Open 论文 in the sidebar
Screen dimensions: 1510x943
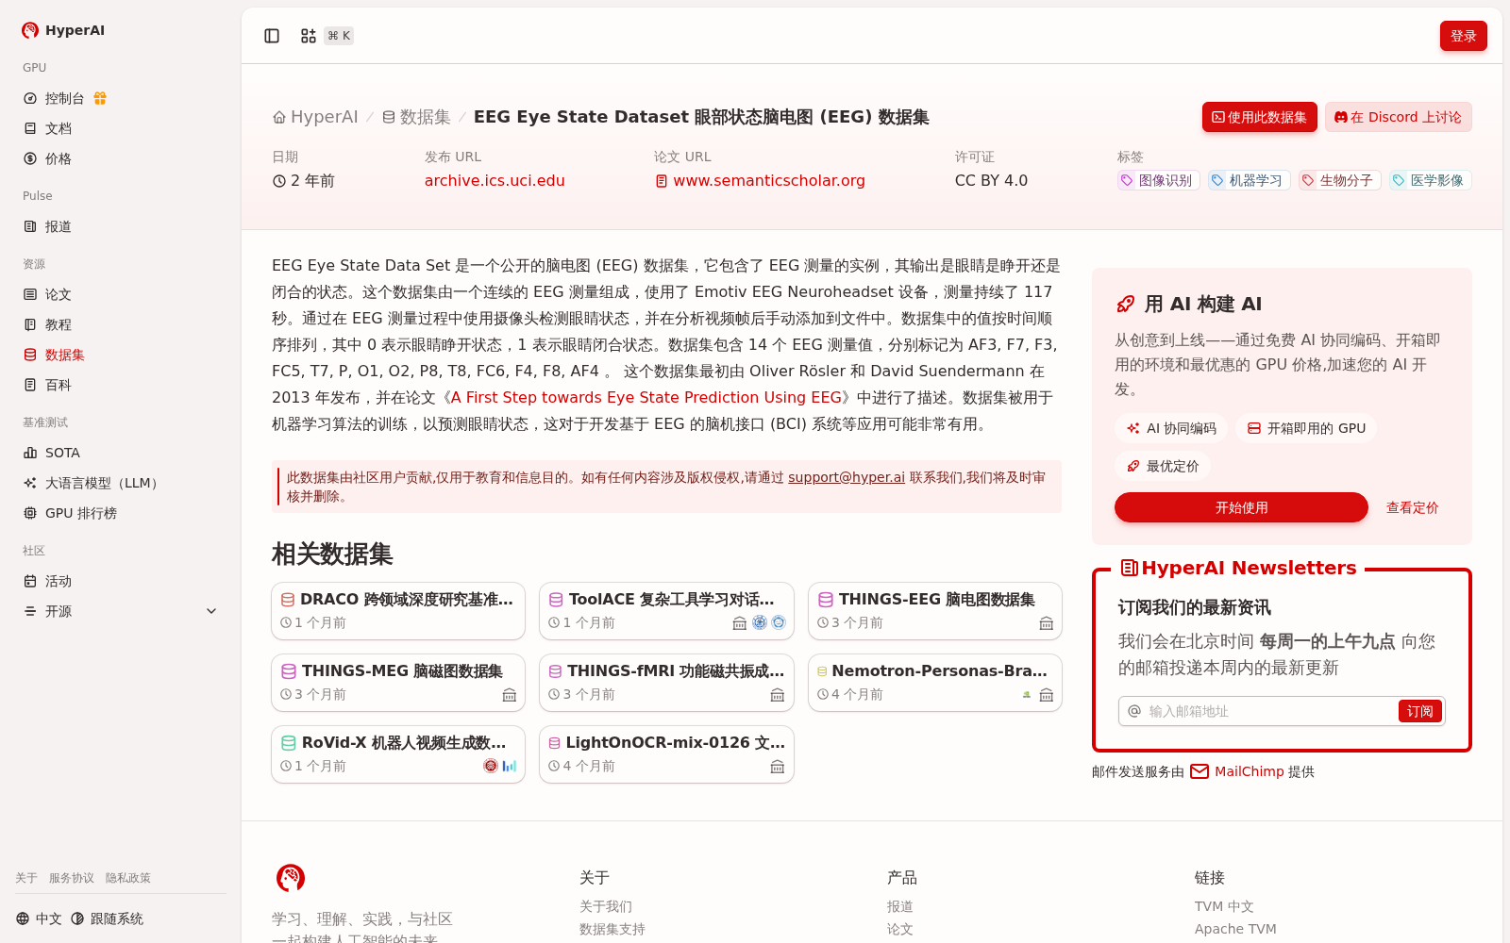point(121,294)
